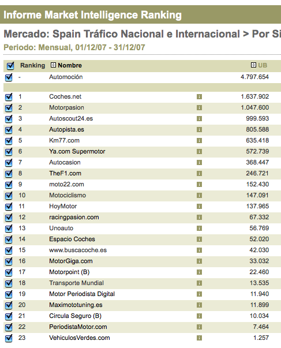Uncheck the Circula Seguro (B) row checkbox
281x348 pixels.
(9, 316)
